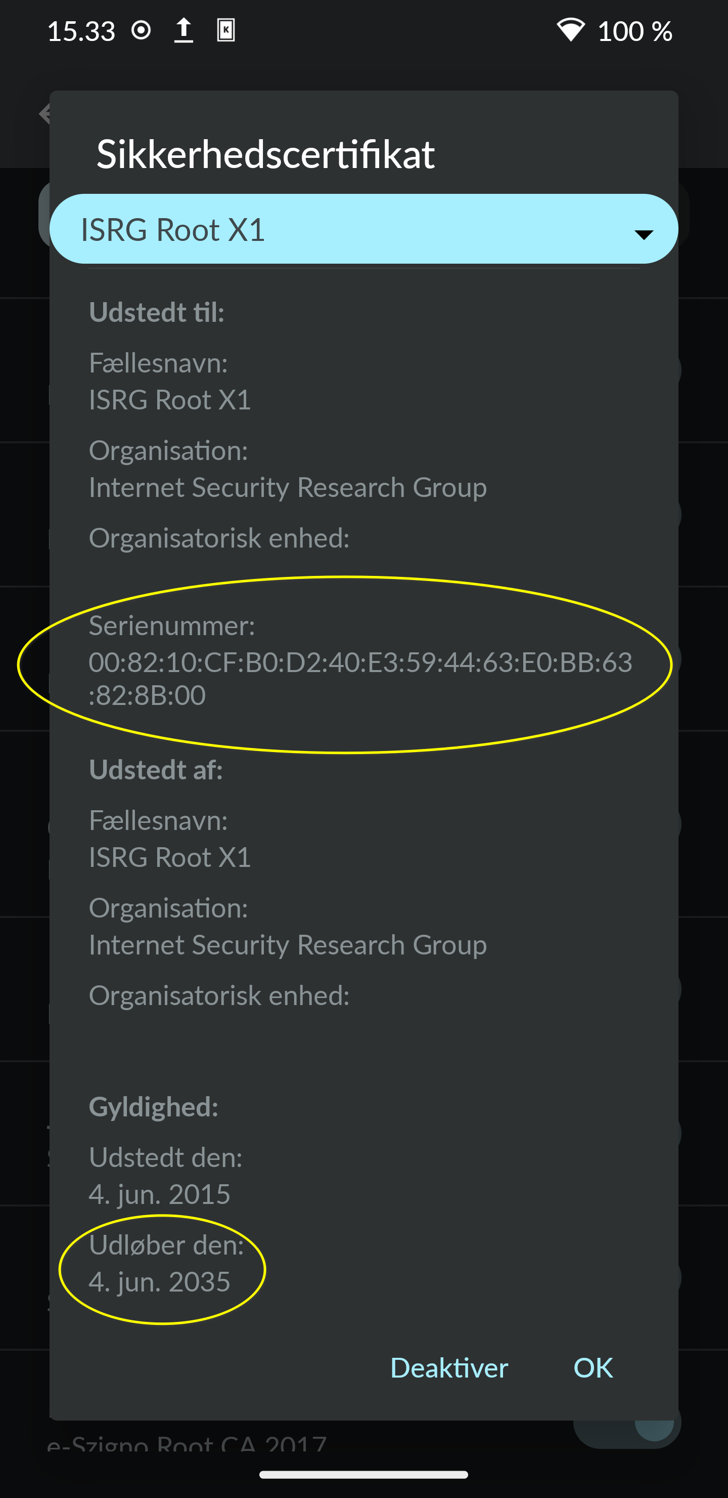Click the expiry date 4. jun. 2035
Screen dimensions: 728x1498
tap(159, 1282)
